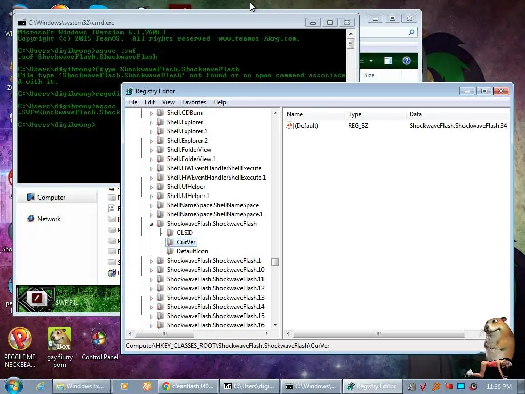
Task: Switch to 7-Zip C:\Users\digi taskbar button
Action: [250, 386]
